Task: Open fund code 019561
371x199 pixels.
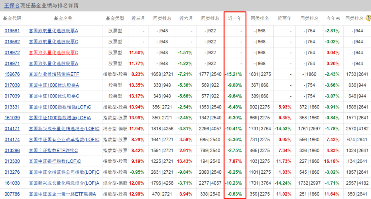Action: click(x=12, y=31)
